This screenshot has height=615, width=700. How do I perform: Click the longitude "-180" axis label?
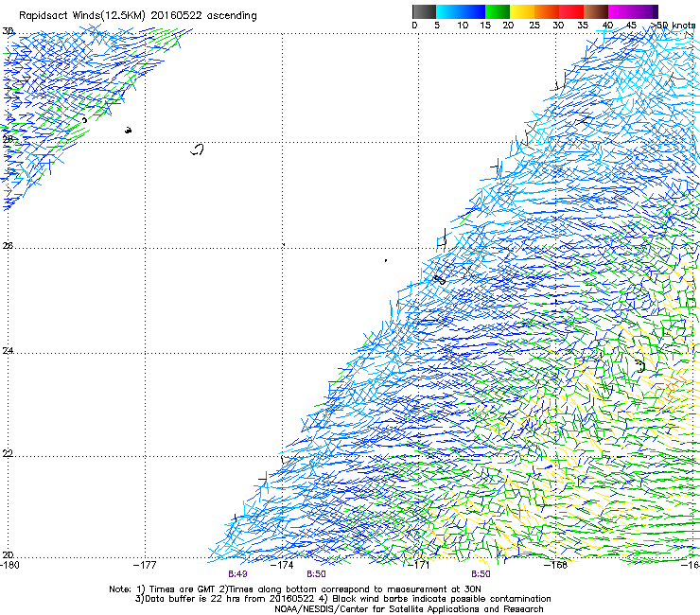pyautogui.click(x=9, y=565)
